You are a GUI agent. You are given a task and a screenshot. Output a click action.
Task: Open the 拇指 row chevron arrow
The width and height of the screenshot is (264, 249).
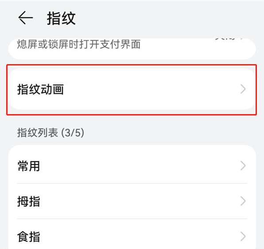[243, 201]
